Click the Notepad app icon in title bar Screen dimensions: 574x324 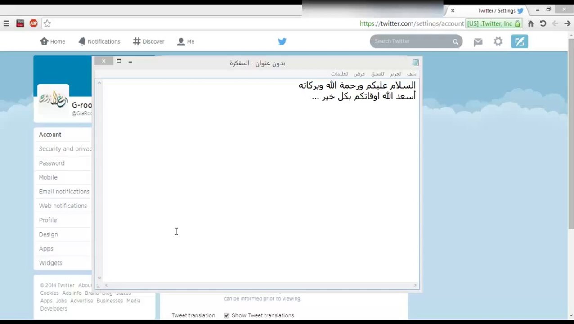tap(415, 63)
